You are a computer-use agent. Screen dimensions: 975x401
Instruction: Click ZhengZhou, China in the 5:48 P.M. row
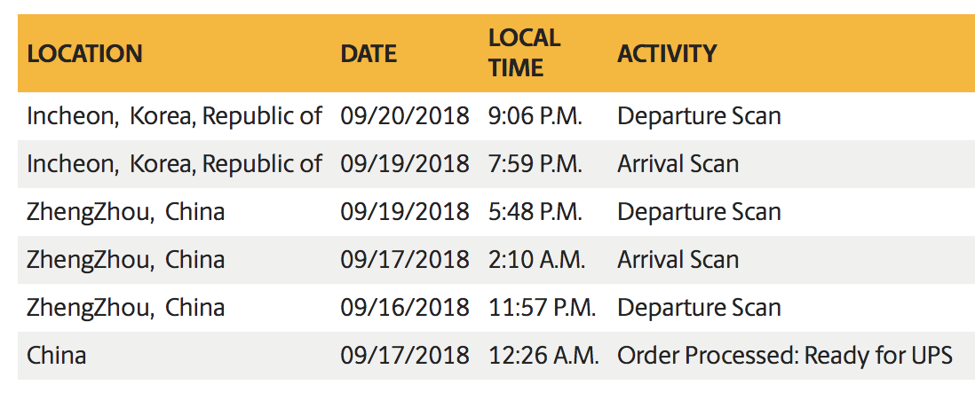[x=125, y=212]
